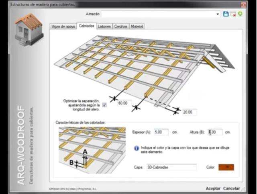Go to the Cerchas tab
The width and height of the screenshot is (257, 194).
(121, 26)
